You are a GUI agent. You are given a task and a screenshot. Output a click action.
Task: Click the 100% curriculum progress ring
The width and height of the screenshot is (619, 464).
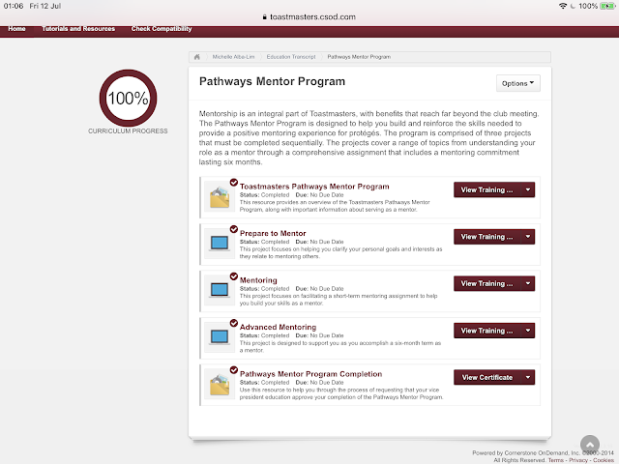click(128, 99)
